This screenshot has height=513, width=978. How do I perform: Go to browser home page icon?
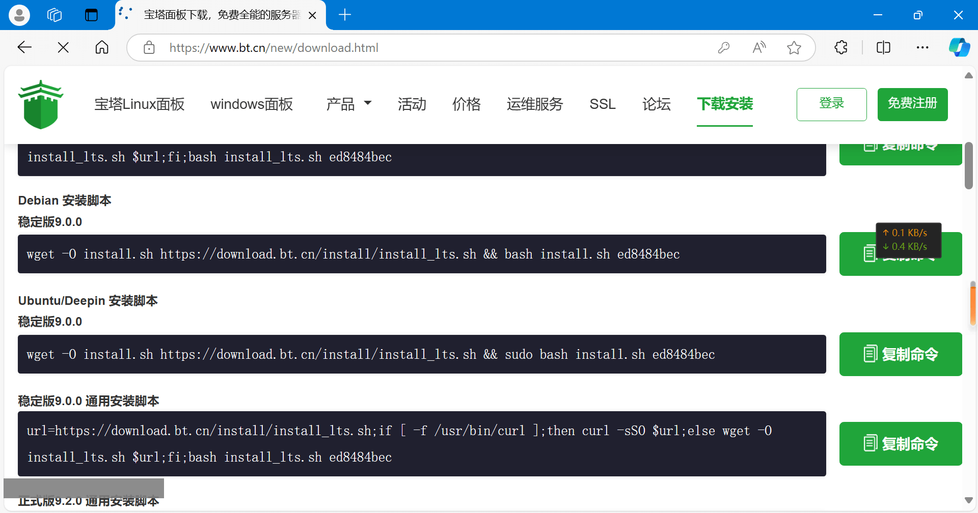102,48
